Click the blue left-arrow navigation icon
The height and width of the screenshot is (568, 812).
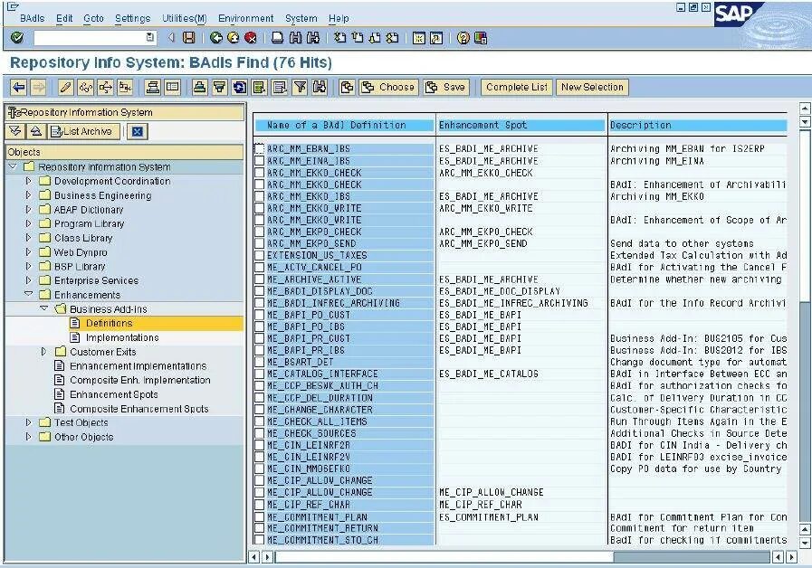point(19,87)
